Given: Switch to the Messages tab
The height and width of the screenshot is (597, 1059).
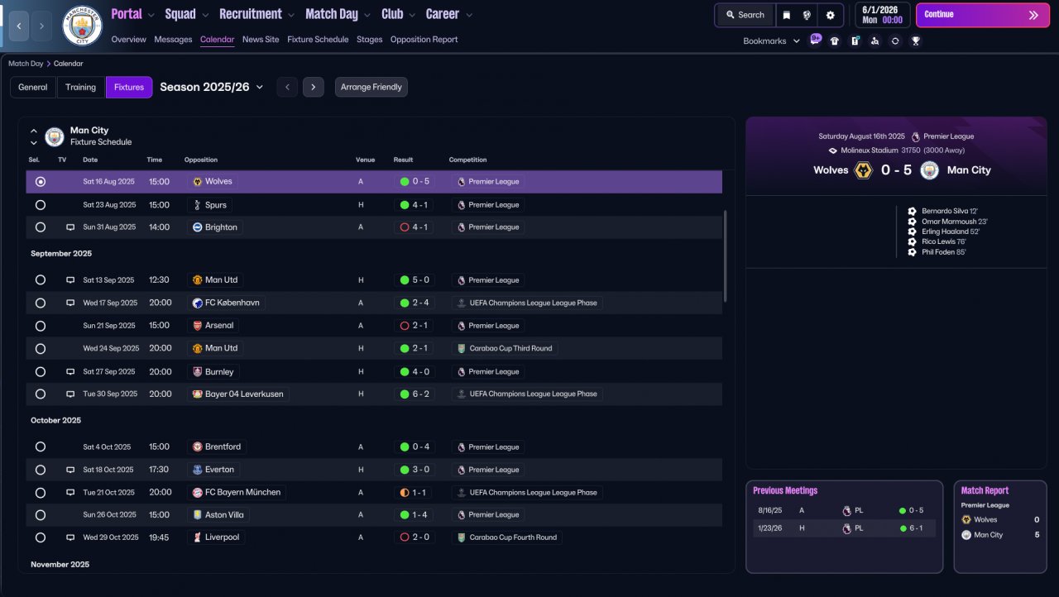Looking at the screenshot, I should [173, 40].
